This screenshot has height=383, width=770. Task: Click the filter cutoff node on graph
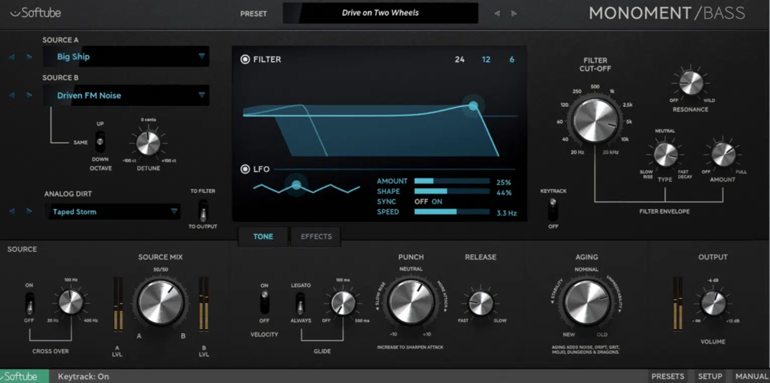coord(473,106)
